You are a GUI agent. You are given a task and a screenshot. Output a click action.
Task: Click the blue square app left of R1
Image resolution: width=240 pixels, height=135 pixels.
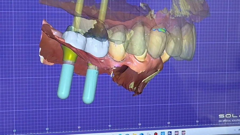pyautogui.click(x=162, y=133)
